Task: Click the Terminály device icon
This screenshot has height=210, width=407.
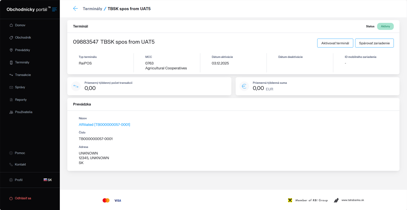Action: (11, 62)
